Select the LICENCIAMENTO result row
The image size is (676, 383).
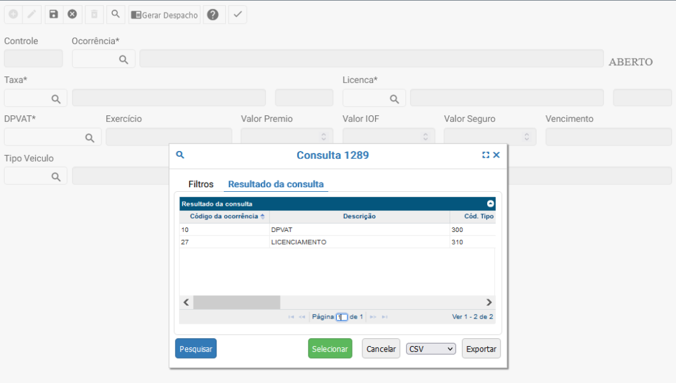click(298, 242)
